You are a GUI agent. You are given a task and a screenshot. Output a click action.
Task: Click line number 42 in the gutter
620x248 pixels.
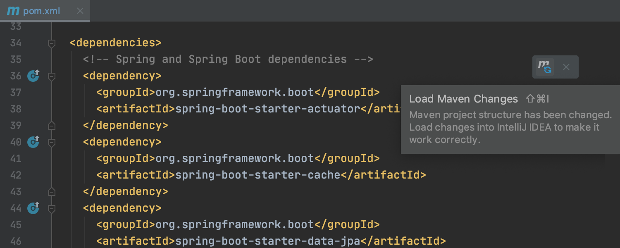point(16,175)
